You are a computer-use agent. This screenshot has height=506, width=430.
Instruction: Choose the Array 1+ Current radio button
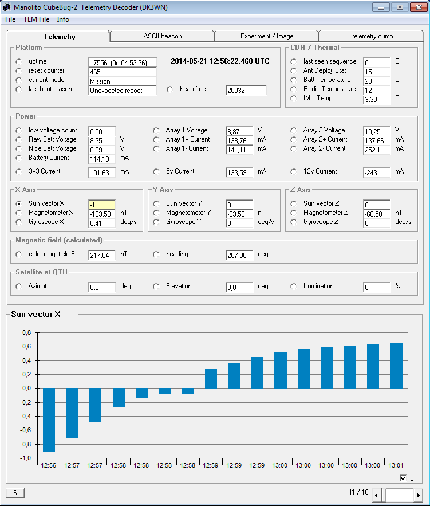click(156, 139)
